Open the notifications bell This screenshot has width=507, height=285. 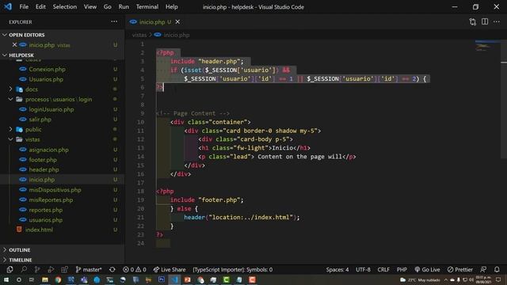(x=497, y=269)
